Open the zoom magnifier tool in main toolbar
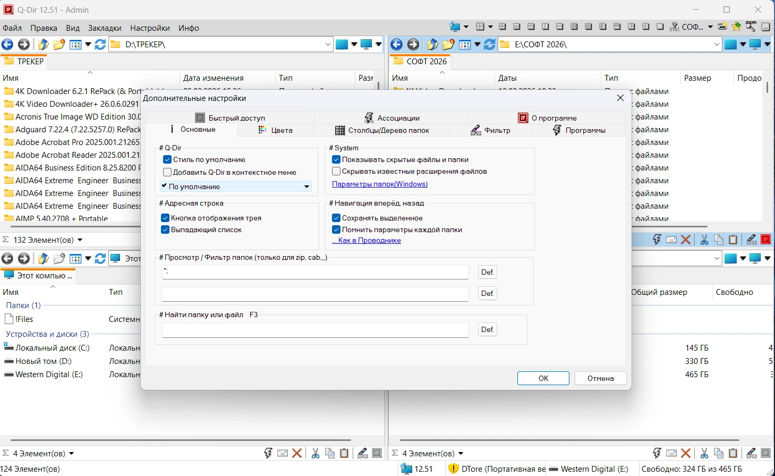The image size is (775, 476). 751,26
